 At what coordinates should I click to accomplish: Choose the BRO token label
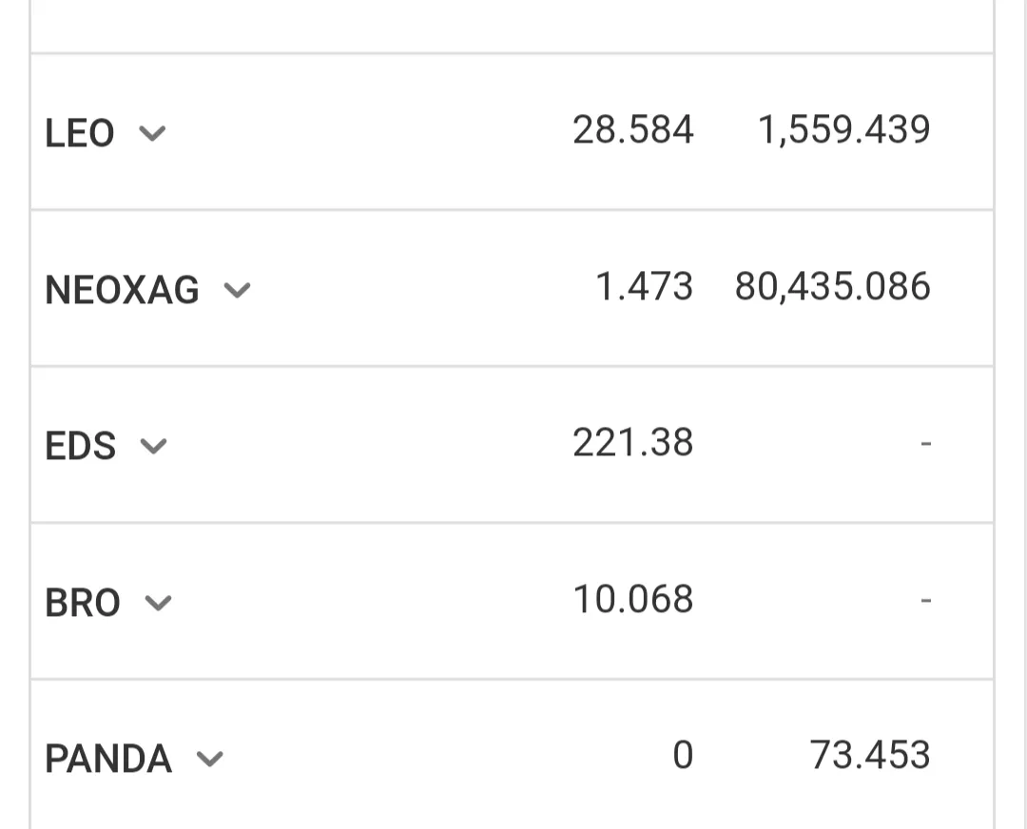point(83,603)
